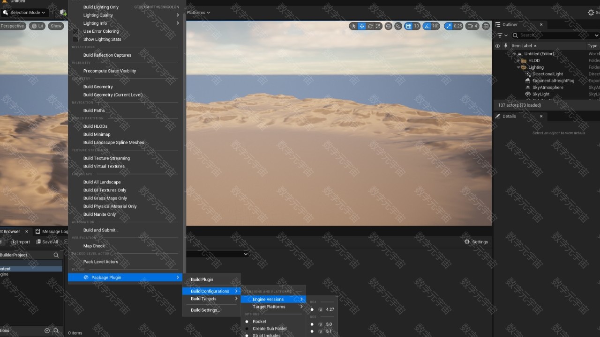Toggle grid snapping icon

click(x=408, y=26)
